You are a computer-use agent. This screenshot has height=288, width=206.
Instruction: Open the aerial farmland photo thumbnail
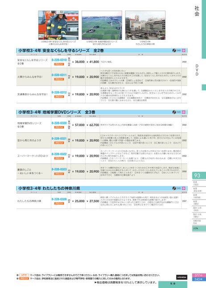point(102,25)
